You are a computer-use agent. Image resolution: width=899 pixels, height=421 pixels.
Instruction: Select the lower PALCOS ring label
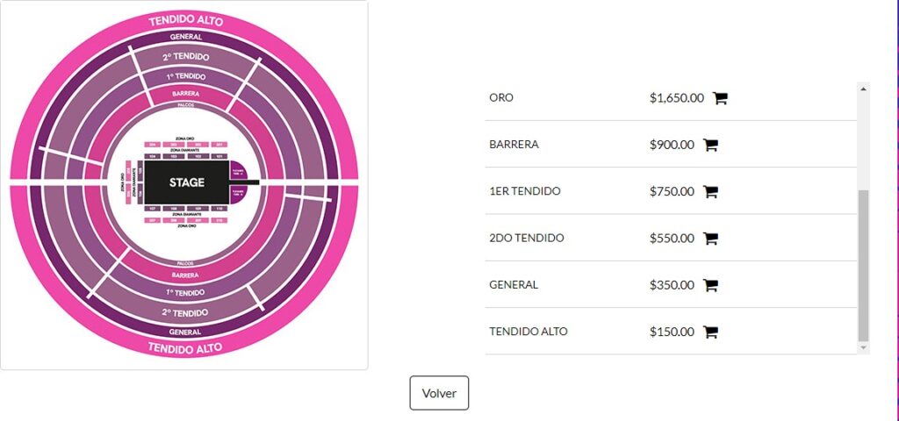[x=185, y=263]
